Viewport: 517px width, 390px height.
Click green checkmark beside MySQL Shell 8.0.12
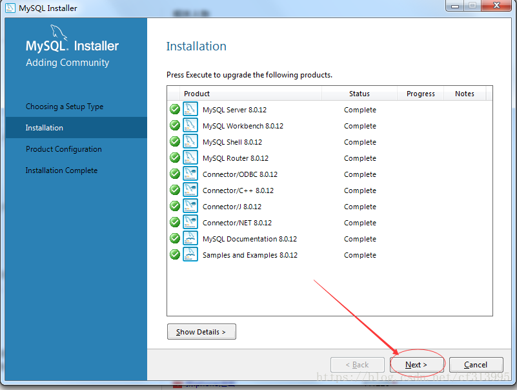pyautogui.click(x=175, y=141)
